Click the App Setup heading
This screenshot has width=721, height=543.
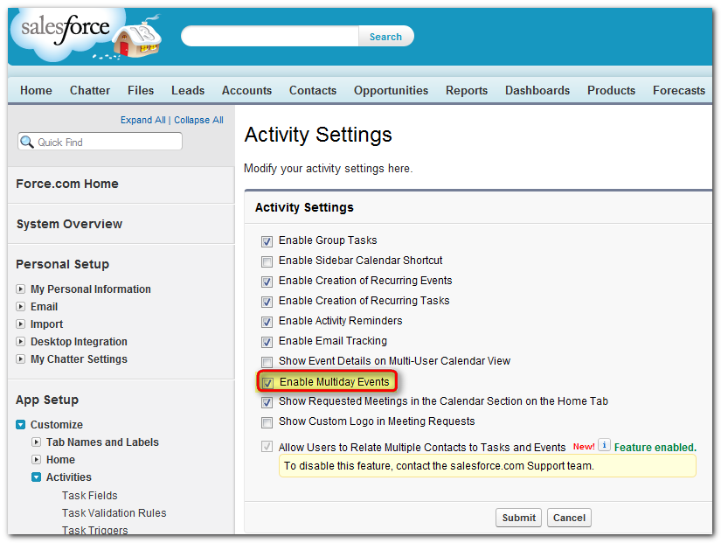point(47,400)
